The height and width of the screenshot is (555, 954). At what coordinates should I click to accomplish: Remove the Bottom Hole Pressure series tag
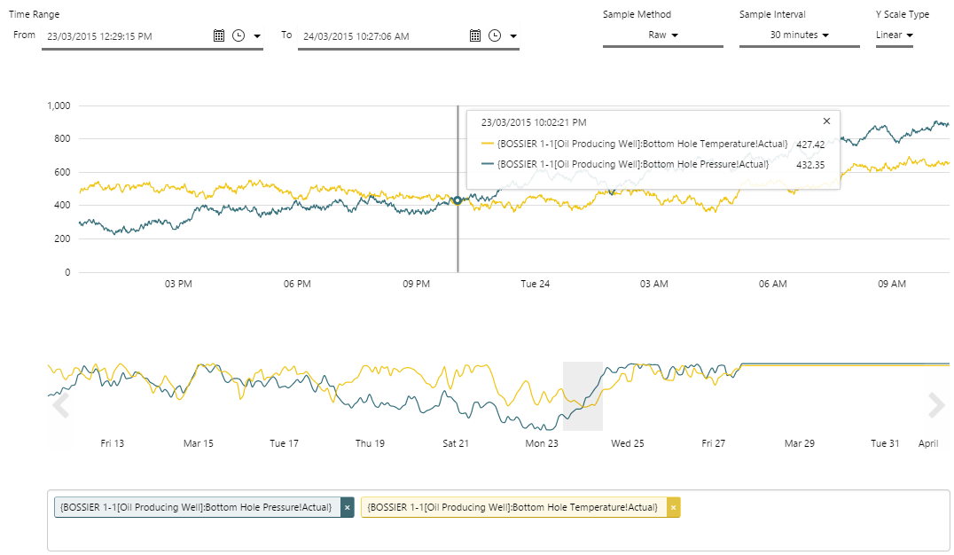click(348, 507)
